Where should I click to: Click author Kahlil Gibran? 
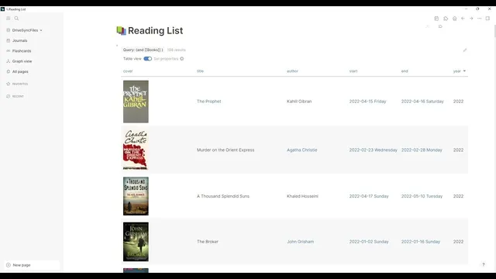click(299, 102)
